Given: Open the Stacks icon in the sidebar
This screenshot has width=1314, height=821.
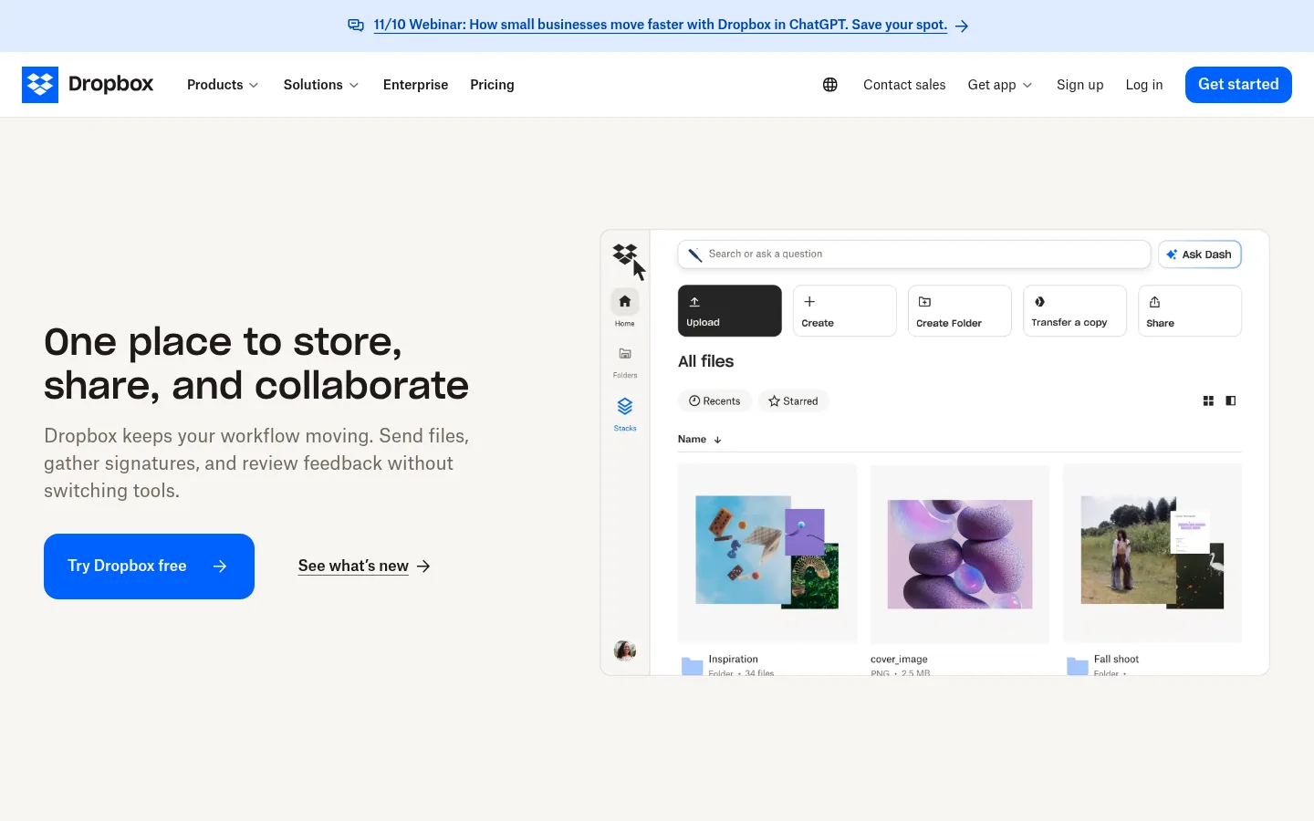Looking at the screenshot, I should (625, 406).
